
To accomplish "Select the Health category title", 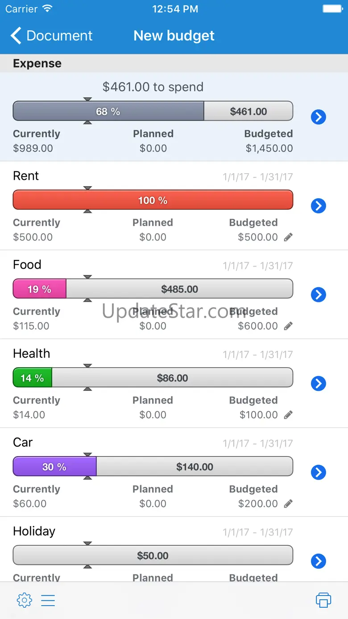I will [32, 353].
